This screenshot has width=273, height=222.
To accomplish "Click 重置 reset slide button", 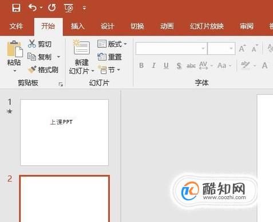I will 109,57.
